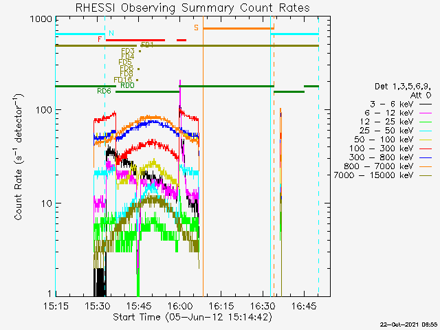
Task: Click the FD1 flag label
Action: pyautogui.click(x=147, y=45)
